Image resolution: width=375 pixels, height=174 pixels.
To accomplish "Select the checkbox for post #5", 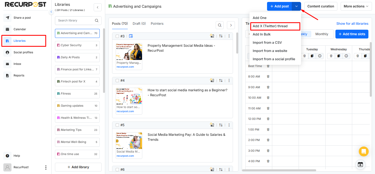I will (x=117, y=125).
